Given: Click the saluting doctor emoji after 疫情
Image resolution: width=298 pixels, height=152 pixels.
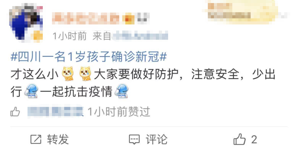Looking at the screenshot, I should 122,91.
